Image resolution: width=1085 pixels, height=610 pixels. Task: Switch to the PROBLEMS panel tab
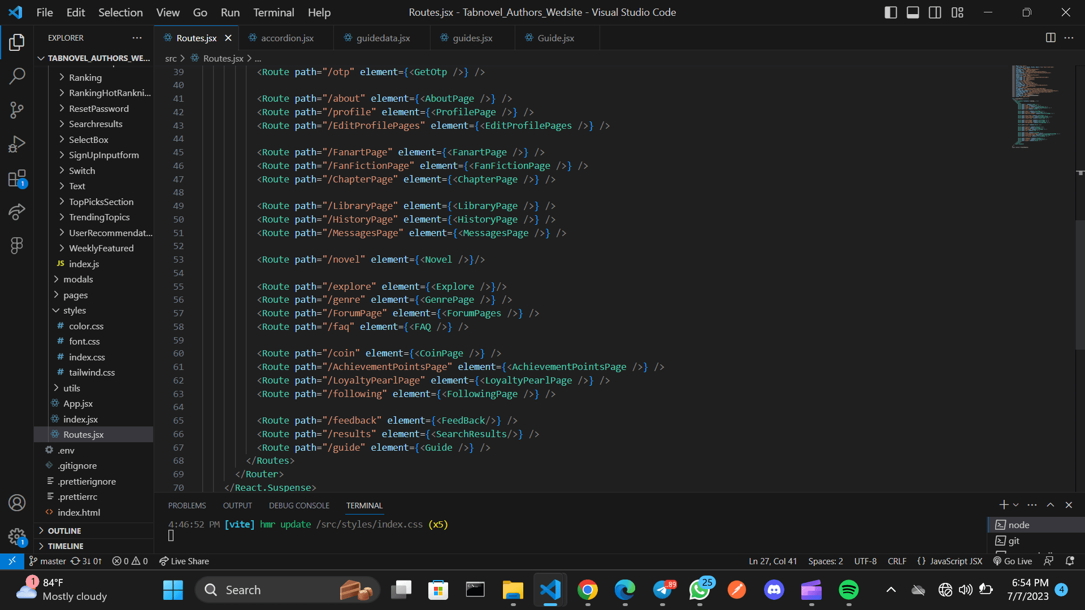[187, 506]
